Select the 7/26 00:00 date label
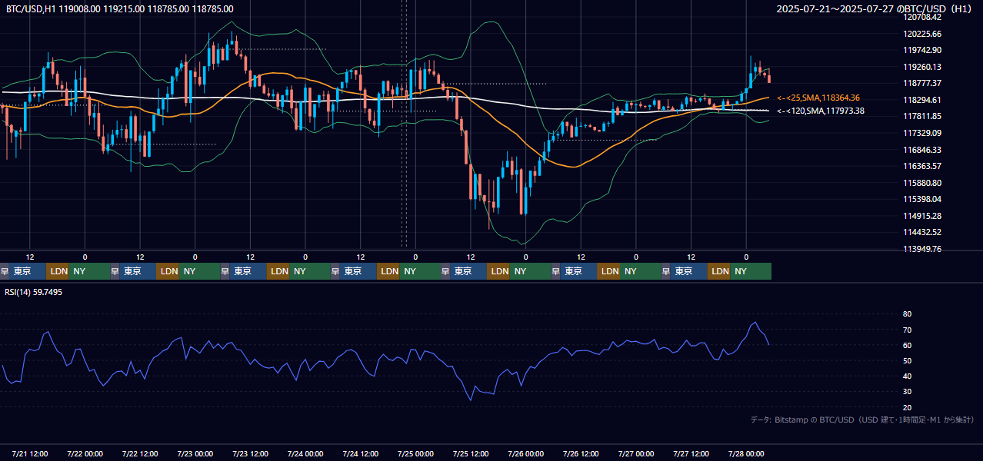Screen dimensions: 983x461 (x=526, y=453)
